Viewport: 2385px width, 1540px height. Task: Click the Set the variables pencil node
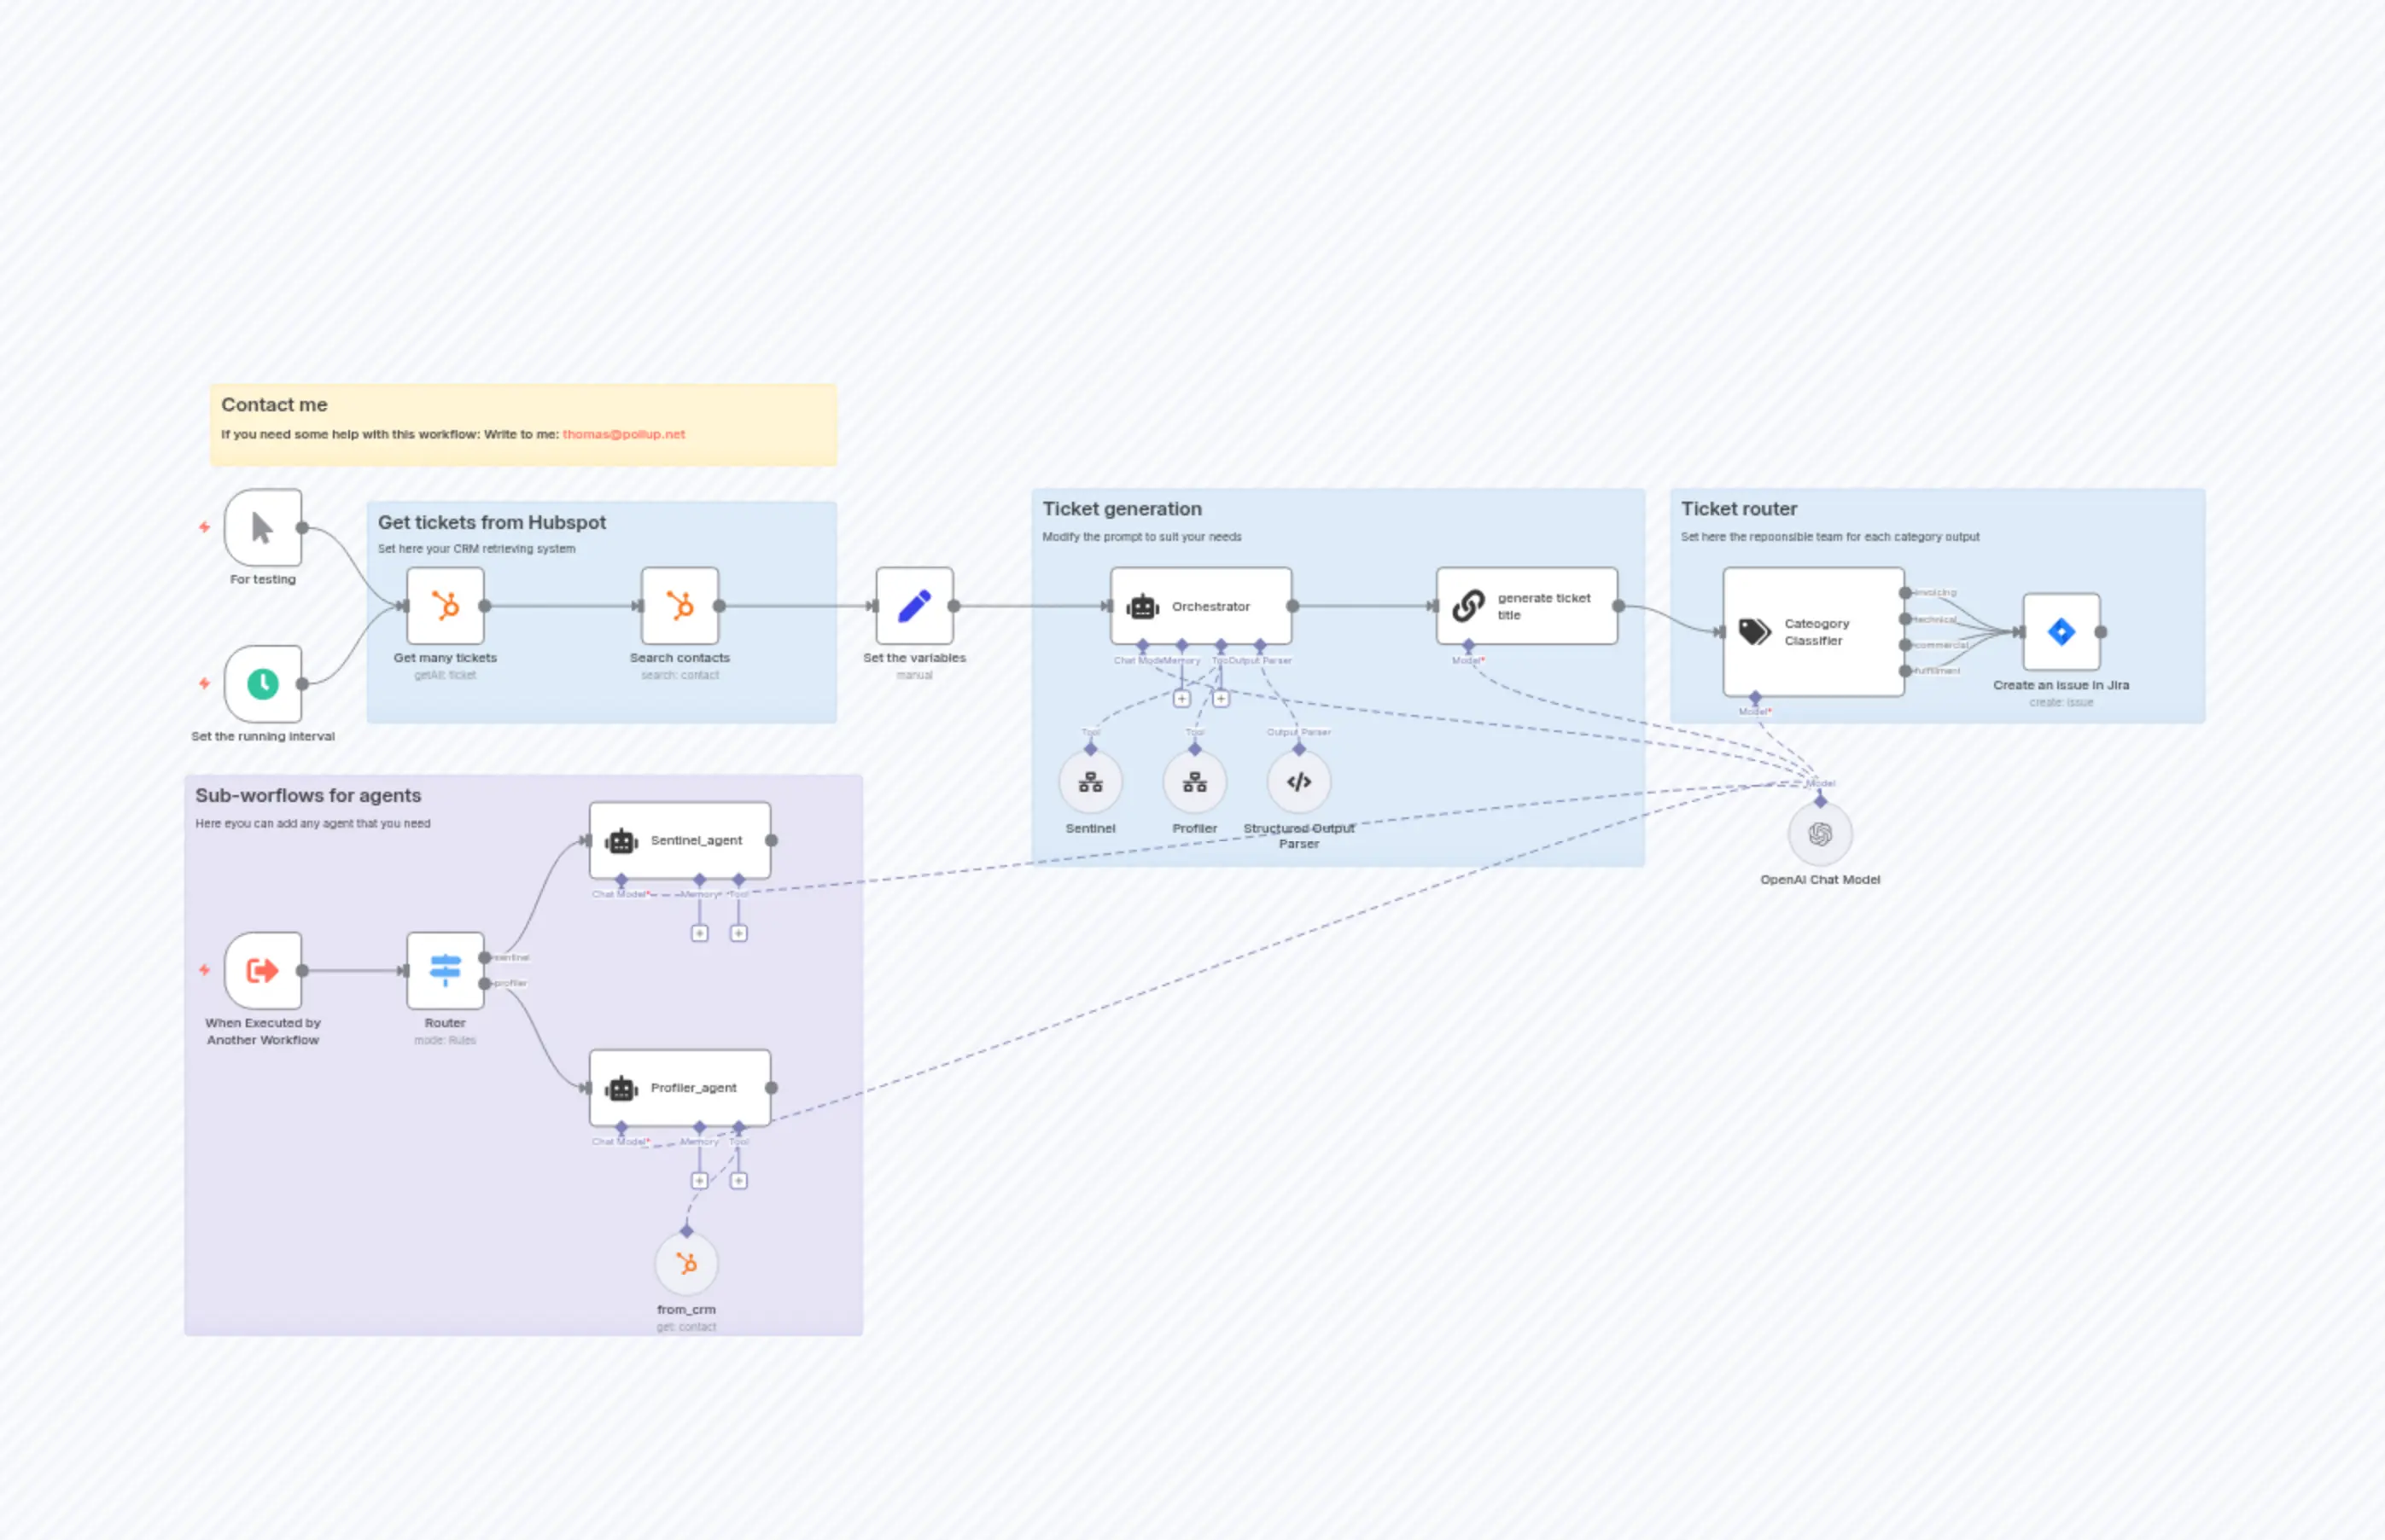point(913,605)
